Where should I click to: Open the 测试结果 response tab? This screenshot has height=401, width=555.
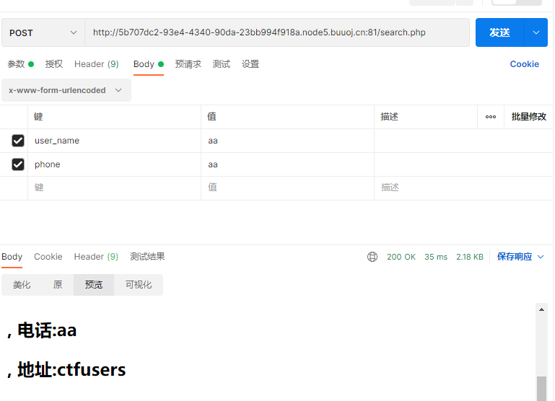click(x=147, y=257)
